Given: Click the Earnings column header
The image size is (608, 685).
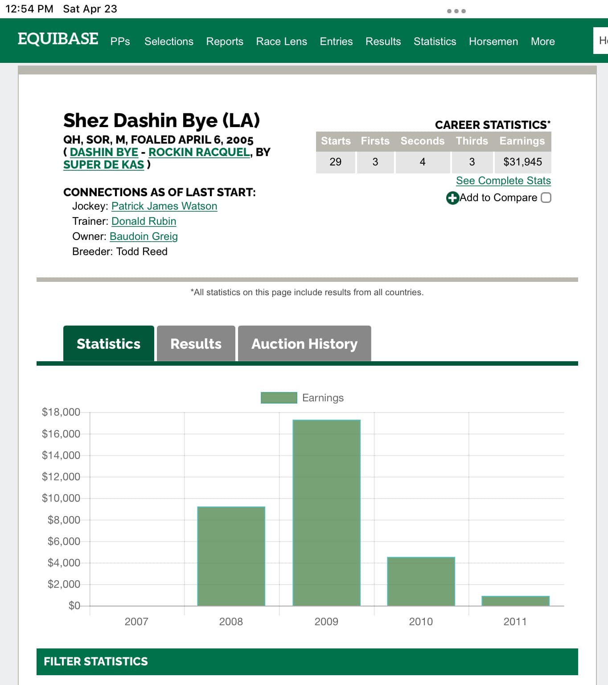Looking at the screenshot, I should [x=522, y=141].
